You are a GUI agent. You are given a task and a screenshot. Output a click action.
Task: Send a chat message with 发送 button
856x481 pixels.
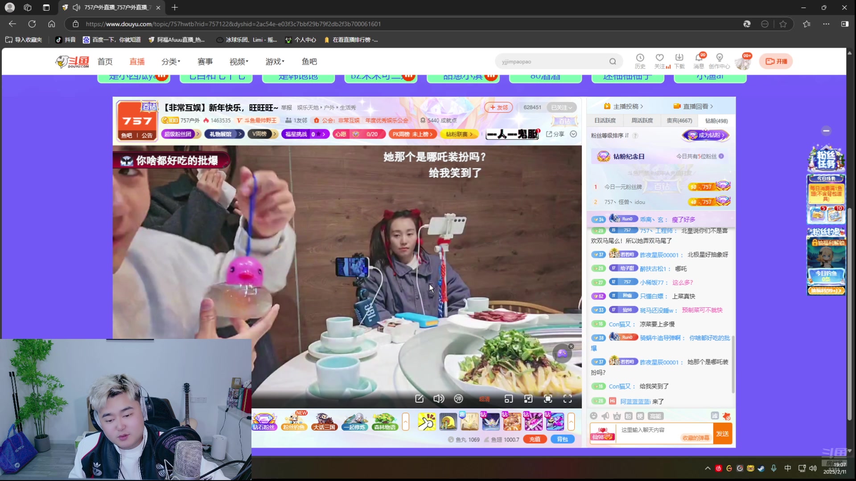(723, 434)
